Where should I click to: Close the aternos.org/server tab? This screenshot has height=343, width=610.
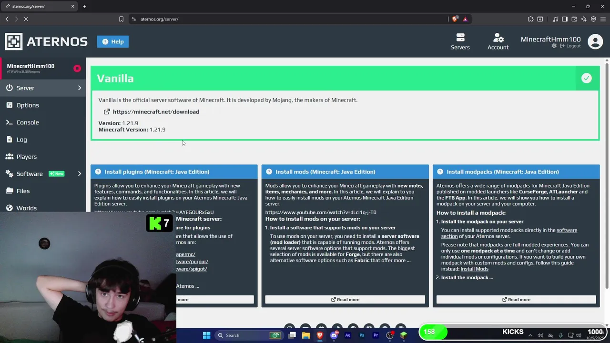[72, 6]
